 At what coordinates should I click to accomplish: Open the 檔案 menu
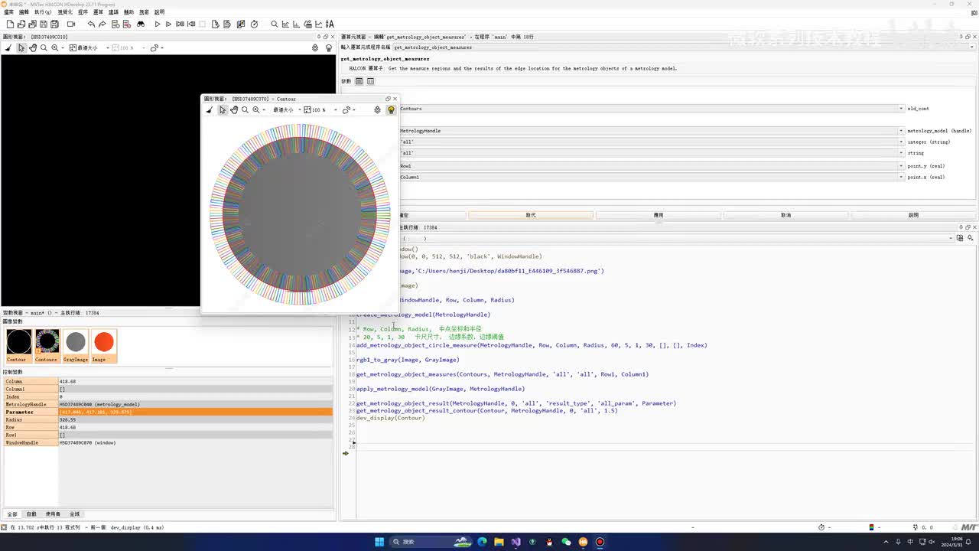pos(9,12)
